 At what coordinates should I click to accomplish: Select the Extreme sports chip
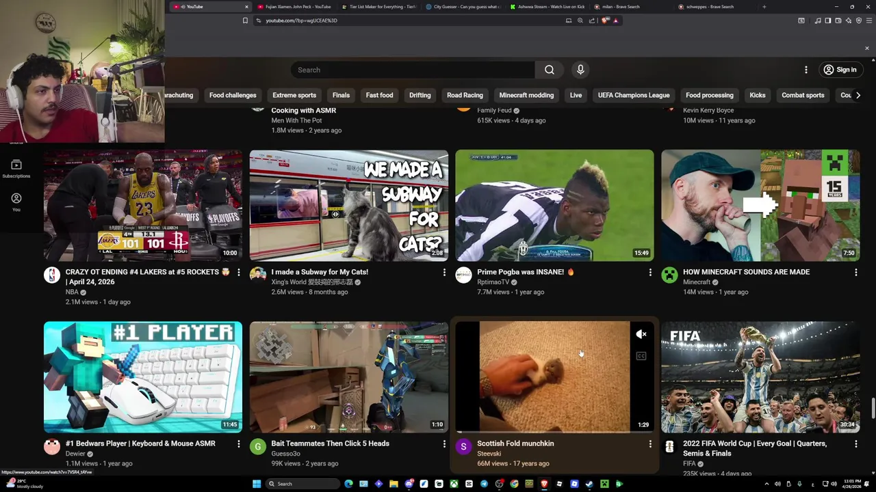click(294, 95)
